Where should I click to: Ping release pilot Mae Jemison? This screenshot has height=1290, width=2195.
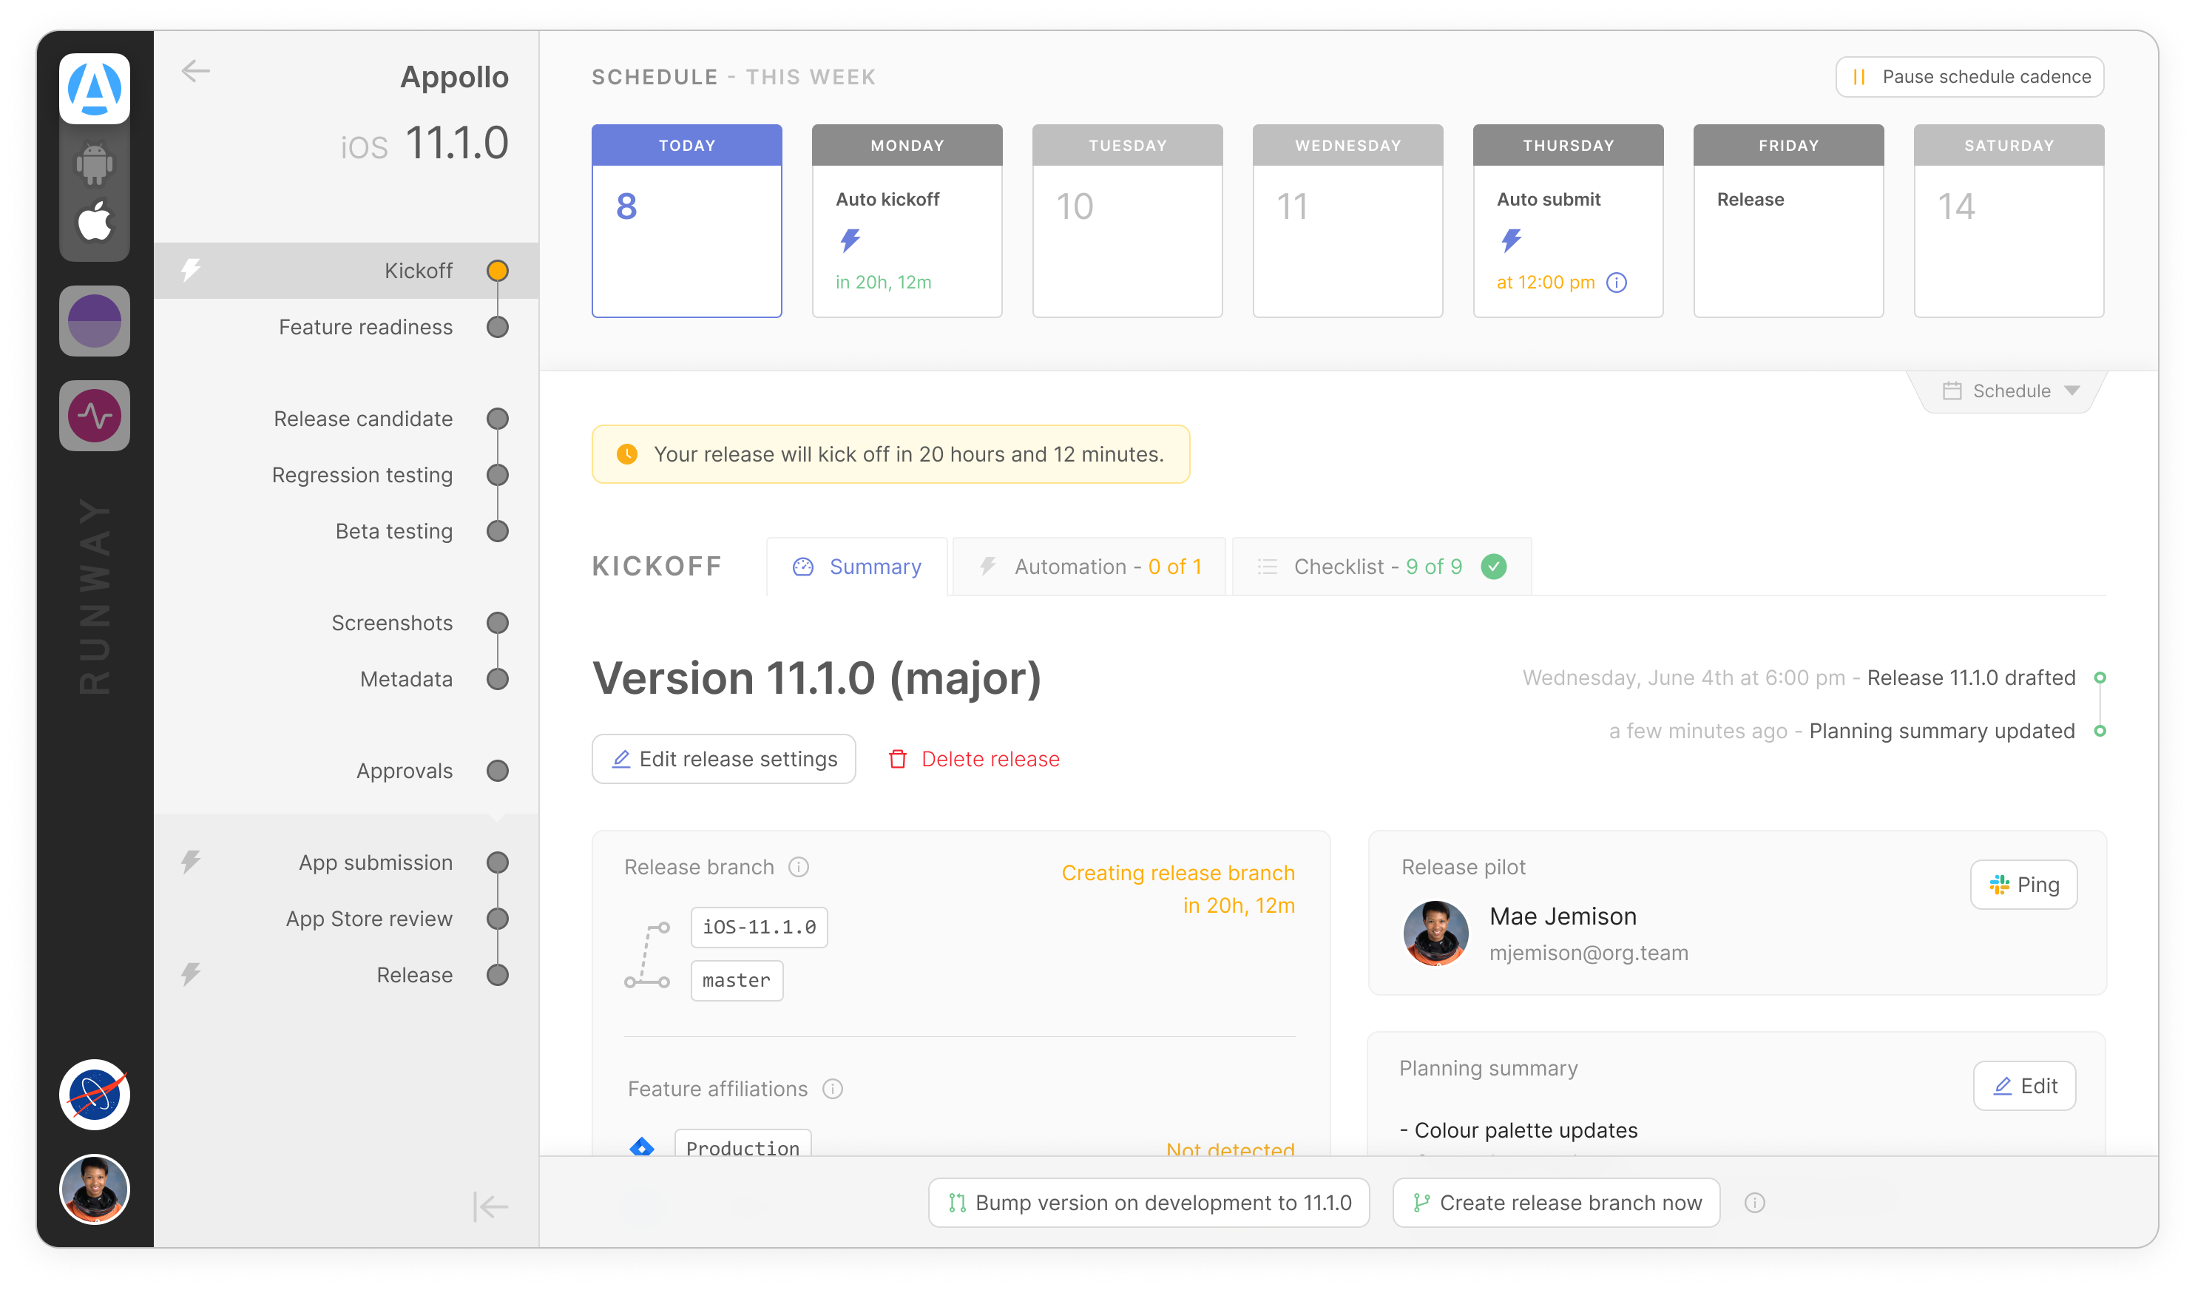pos(2023,884)
